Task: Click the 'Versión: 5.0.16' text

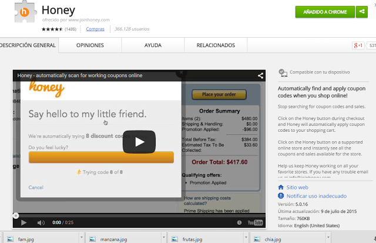Action: pyautogui.click(x=293, y=204)
